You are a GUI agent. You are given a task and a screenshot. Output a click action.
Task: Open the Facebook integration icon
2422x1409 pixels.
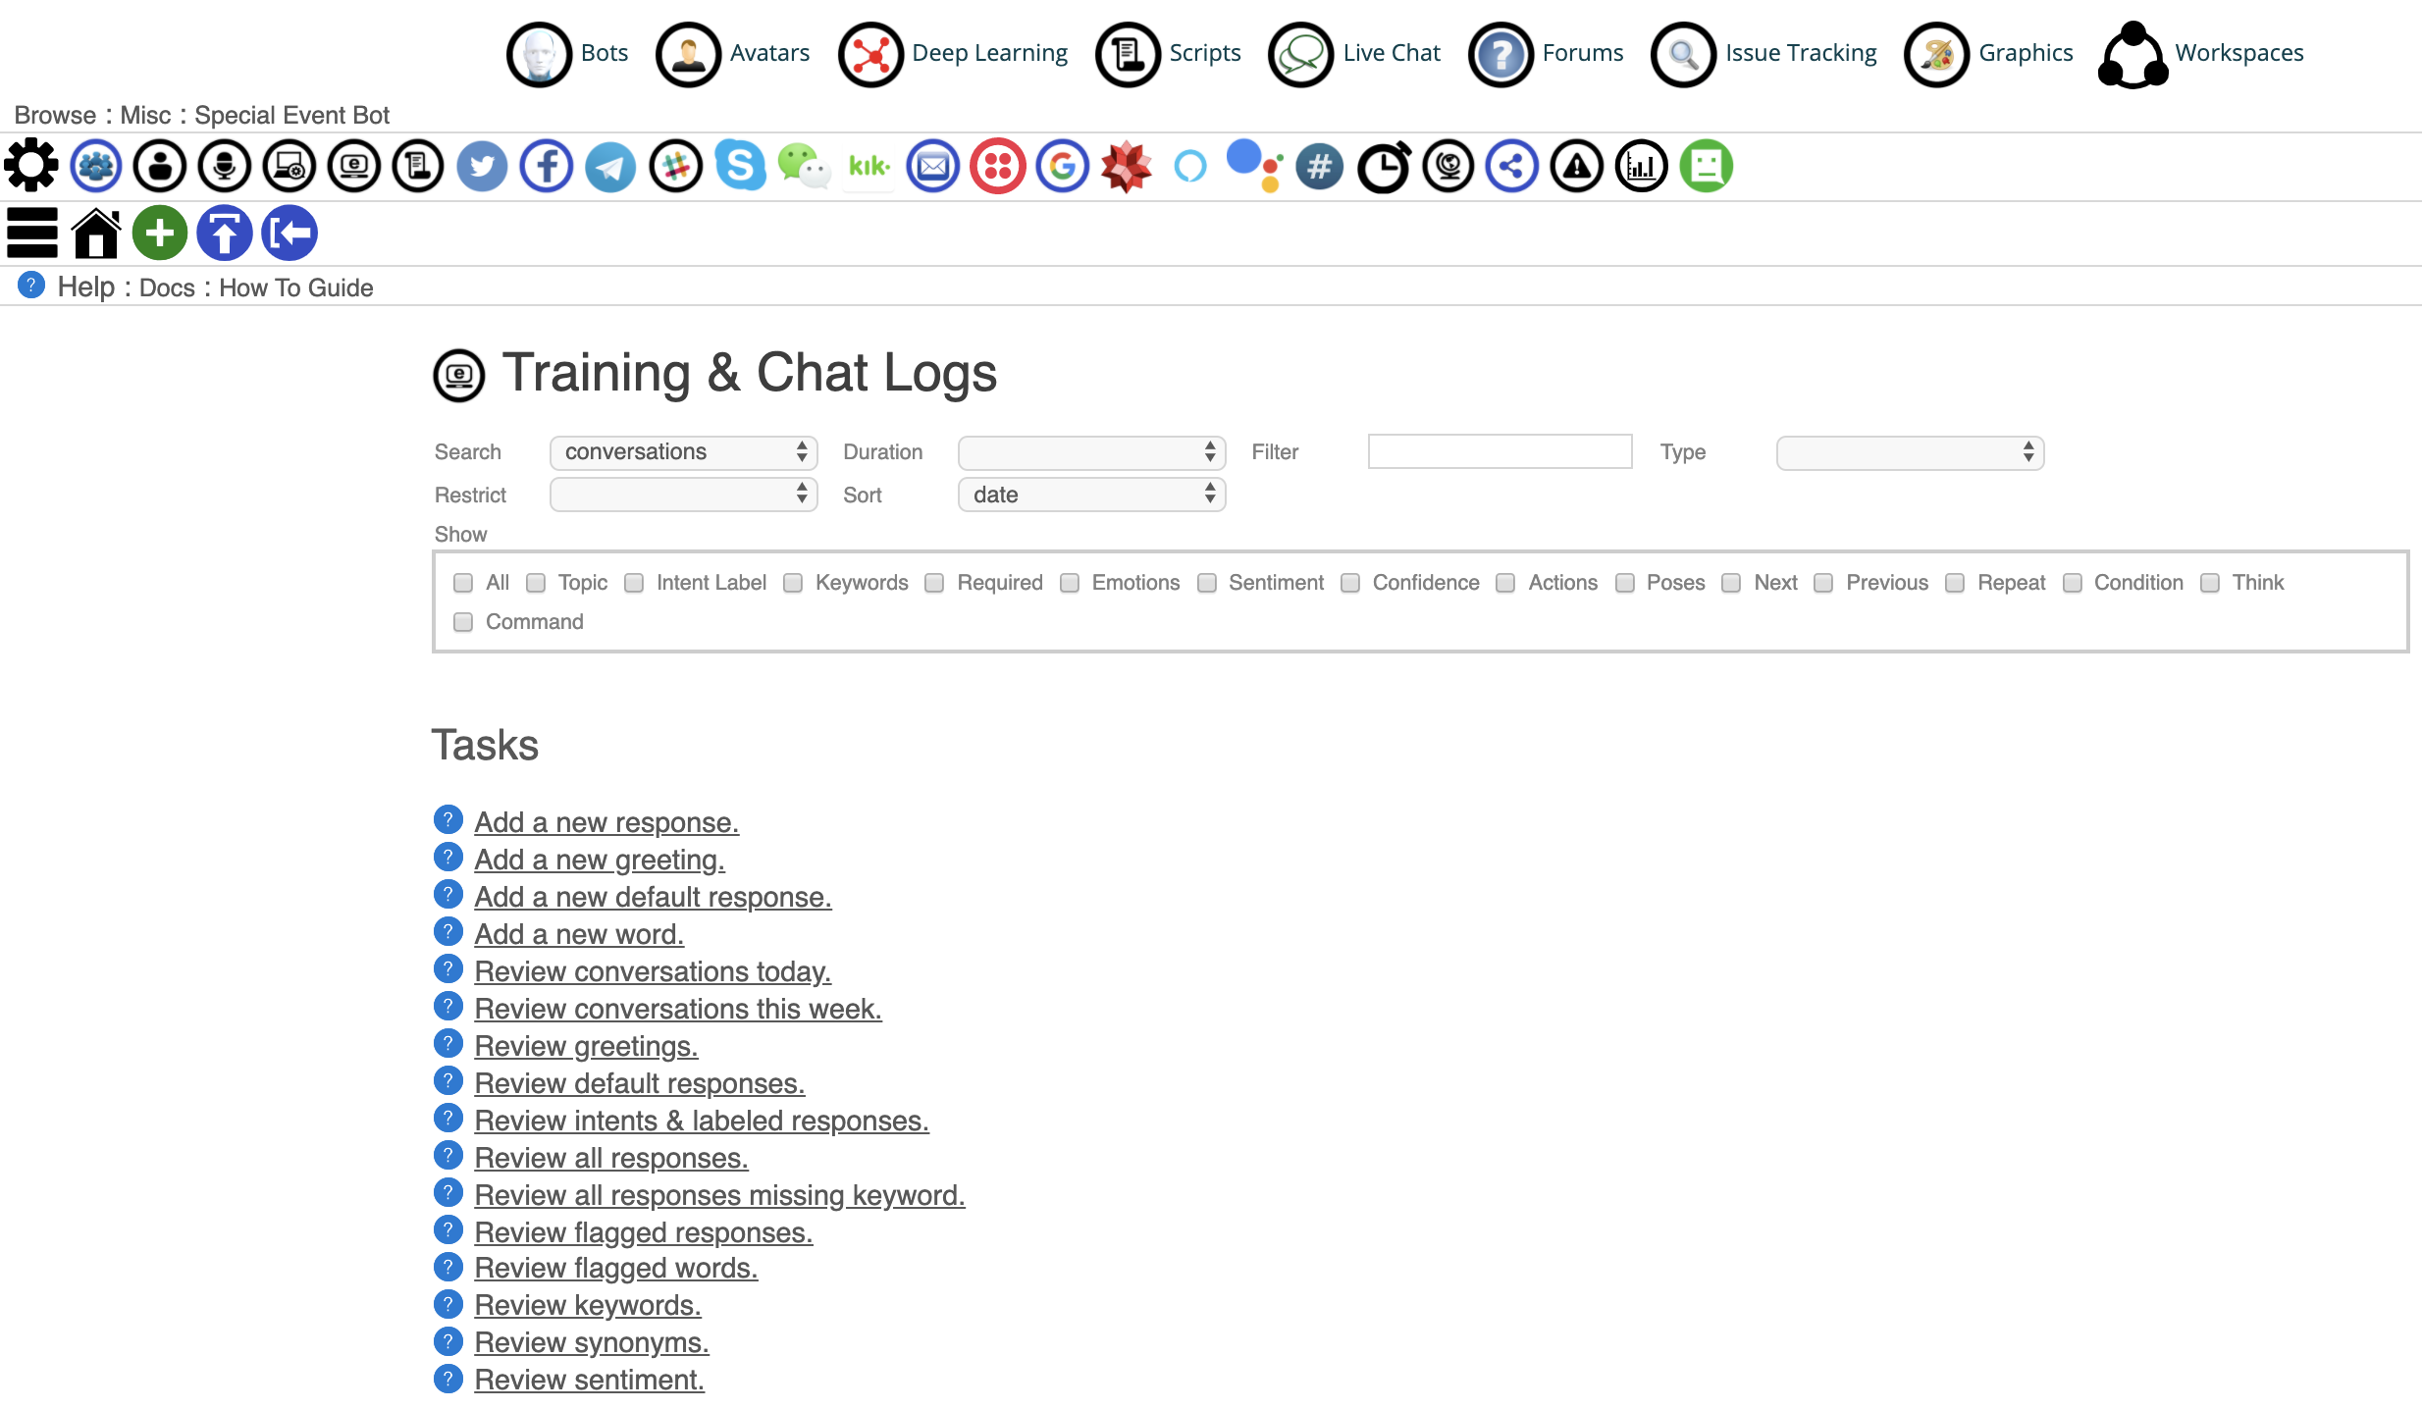pyautogui.click(x=547, y=166)
